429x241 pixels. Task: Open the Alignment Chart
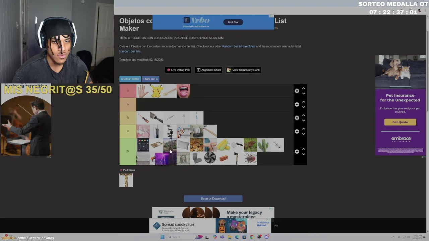(x=208, y=70)
